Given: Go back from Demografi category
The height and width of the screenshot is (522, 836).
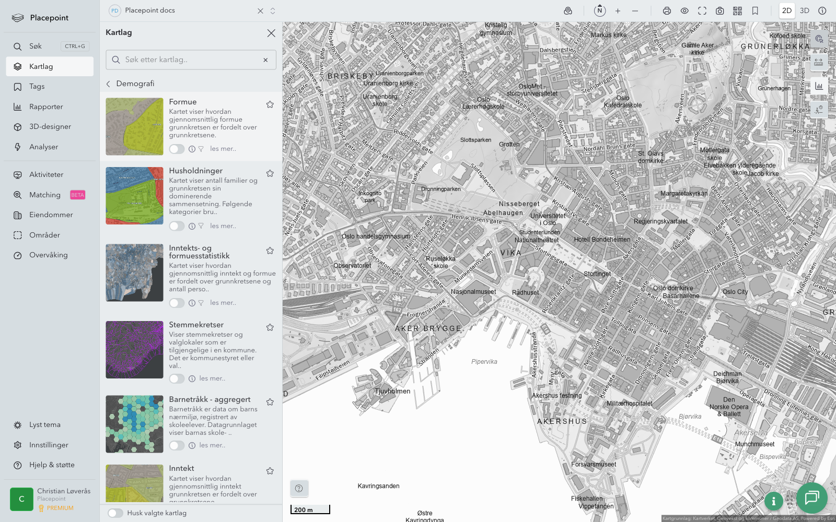Looking at the screenshot, I should point(109,84).
